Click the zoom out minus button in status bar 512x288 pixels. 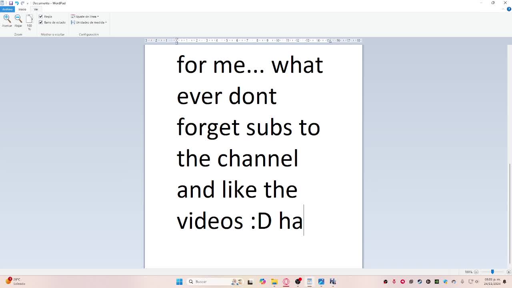pyautogui.click(x=476, y=272)
